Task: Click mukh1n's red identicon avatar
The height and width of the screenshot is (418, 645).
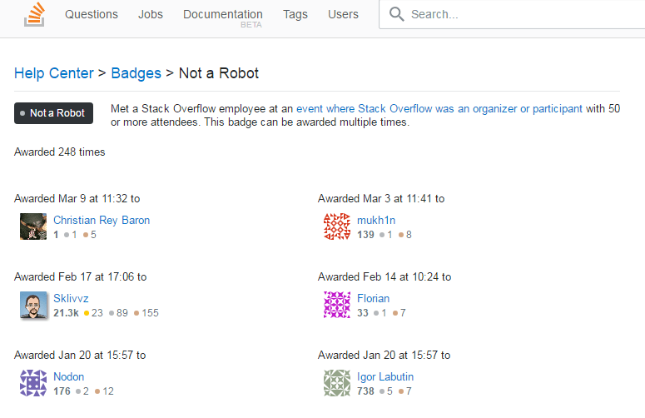Action: (337, 226)
